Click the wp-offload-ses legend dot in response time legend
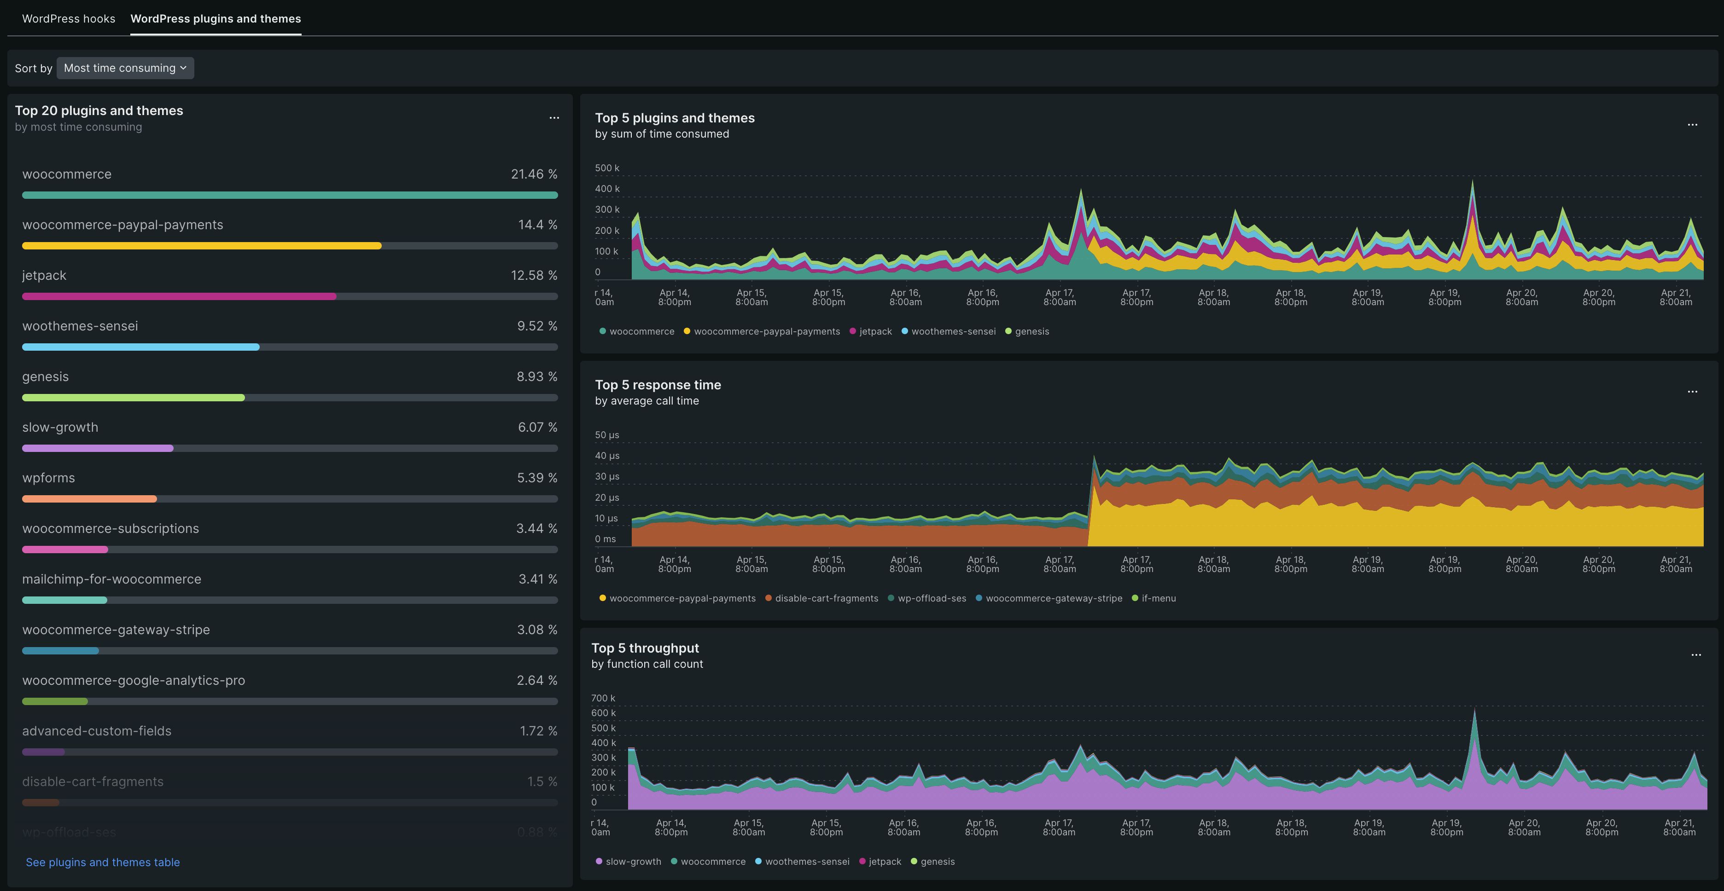This screenshot has width=1724, height=891. pyautogui.click(x=890, y=598)
